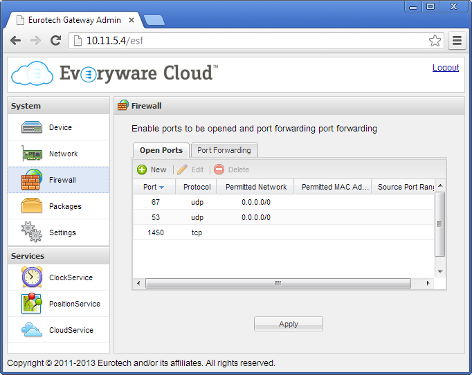Reload the page with refresh icon

[x=55, y=40]
